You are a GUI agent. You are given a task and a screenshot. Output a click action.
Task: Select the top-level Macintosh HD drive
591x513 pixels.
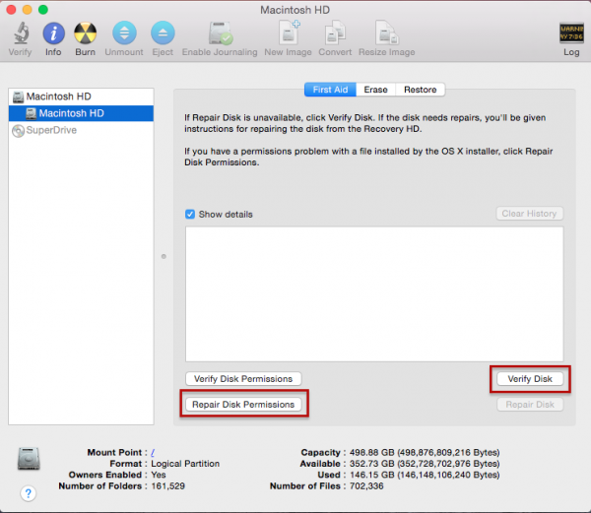pyautogui.click(x=81, y=96)
